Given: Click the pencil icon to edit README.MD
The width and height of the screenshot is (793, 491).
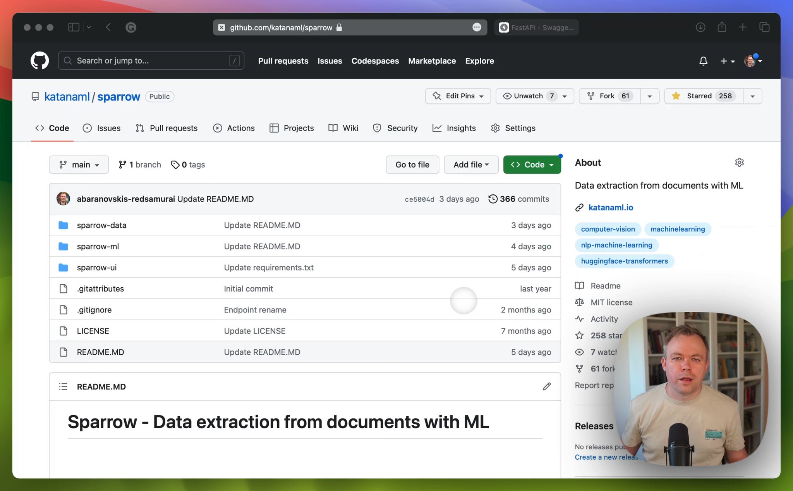Looking at the screenshot, I should [546, 386].
